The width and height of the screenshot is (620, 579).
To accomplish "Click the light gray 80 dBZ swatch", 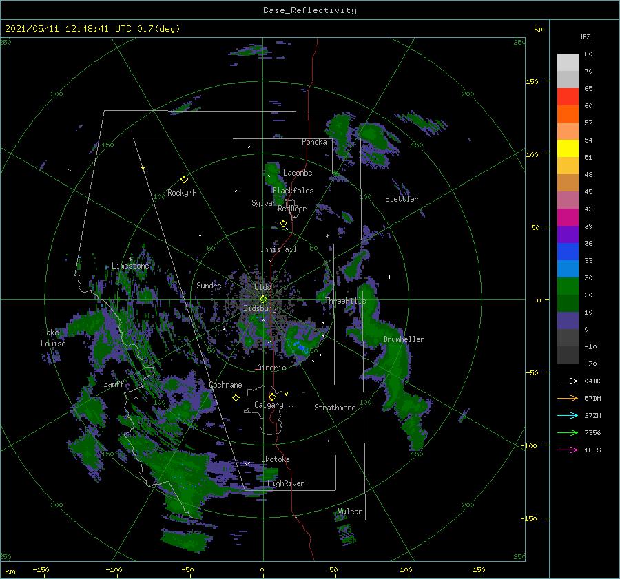I will click(568, 62).
